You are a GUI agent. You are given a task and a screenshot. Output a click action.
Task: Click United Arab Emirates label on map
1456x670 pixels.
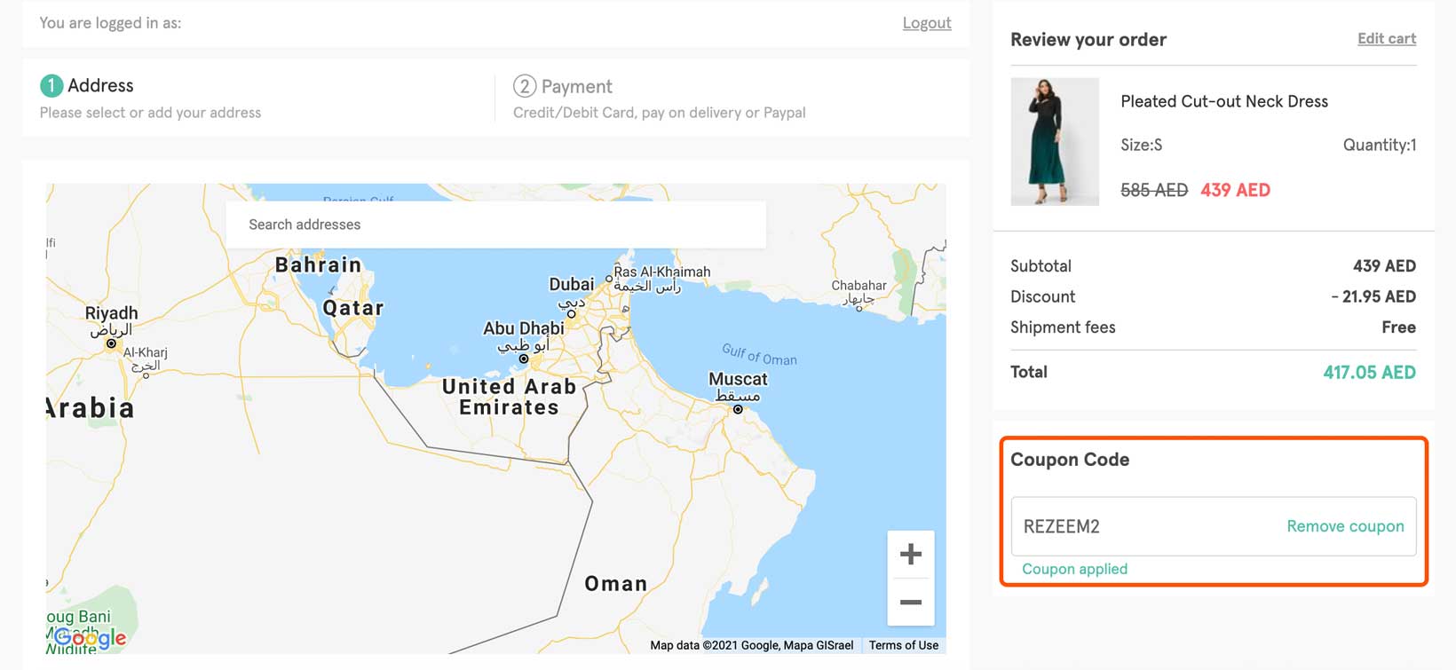tap(509, 397)
